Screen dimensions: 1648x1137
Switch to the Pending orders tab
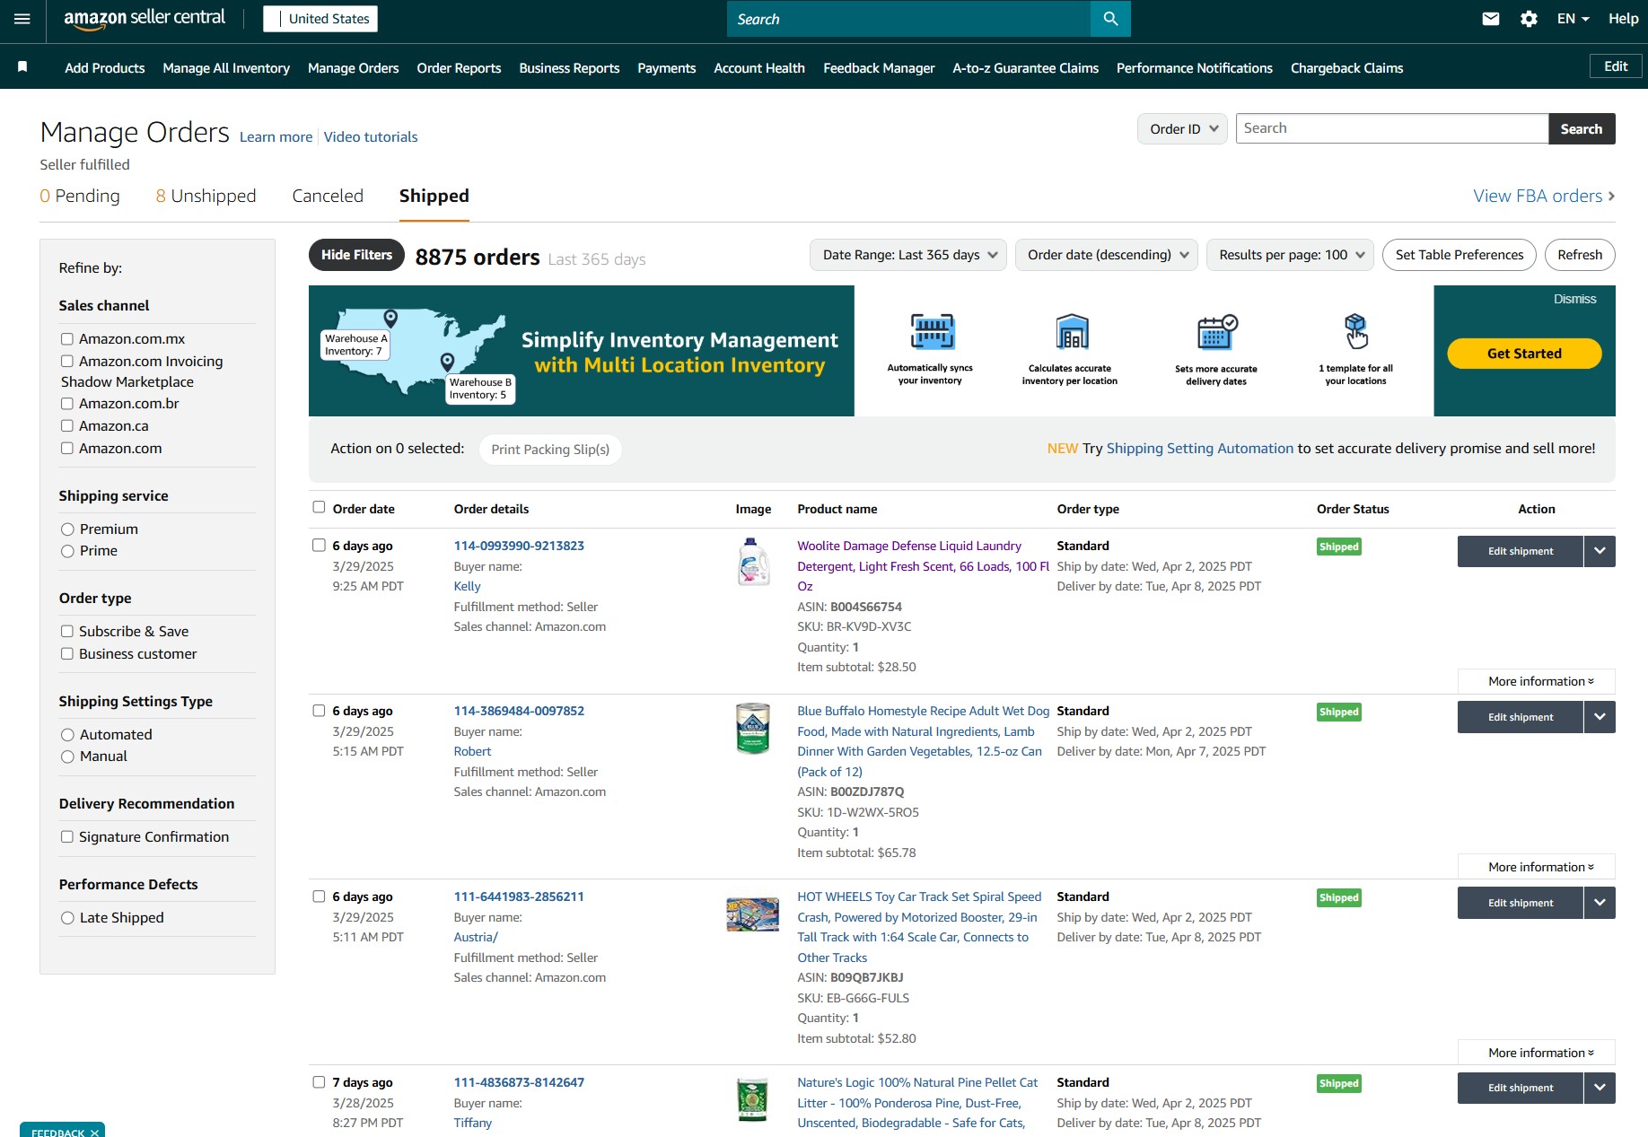click(80, 196)
